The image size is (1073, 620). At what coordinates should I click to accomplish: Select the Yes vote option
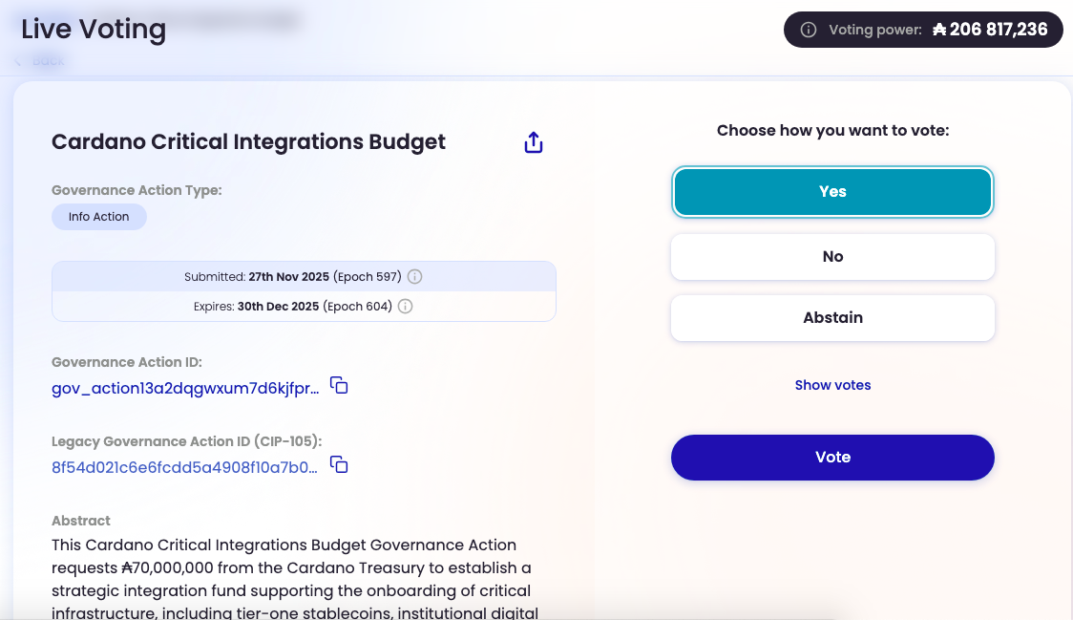coord(832,192)
